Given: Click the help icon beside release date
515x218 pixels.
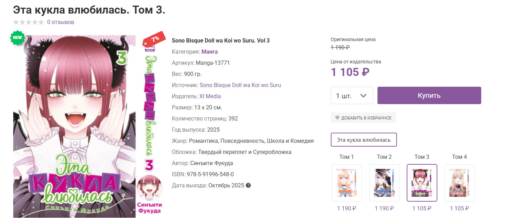Looking at the screenshot, I should click(248, 185).
